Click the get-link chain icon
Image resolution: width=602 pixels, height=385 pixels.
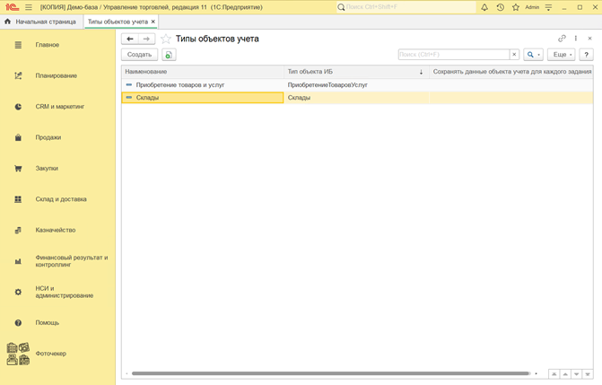pos(563,39)
